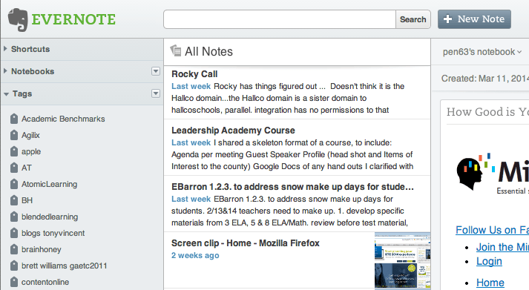Viewport: 529px width, 290px height.
Task: Click the Notebooks section header label
Action: 33,71
